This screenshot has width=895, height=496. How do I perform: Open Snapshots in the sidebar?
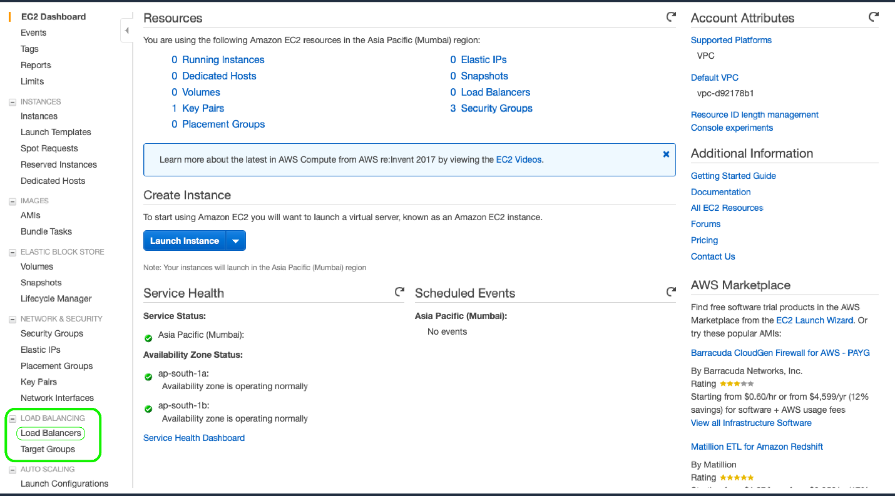point(41,283)
